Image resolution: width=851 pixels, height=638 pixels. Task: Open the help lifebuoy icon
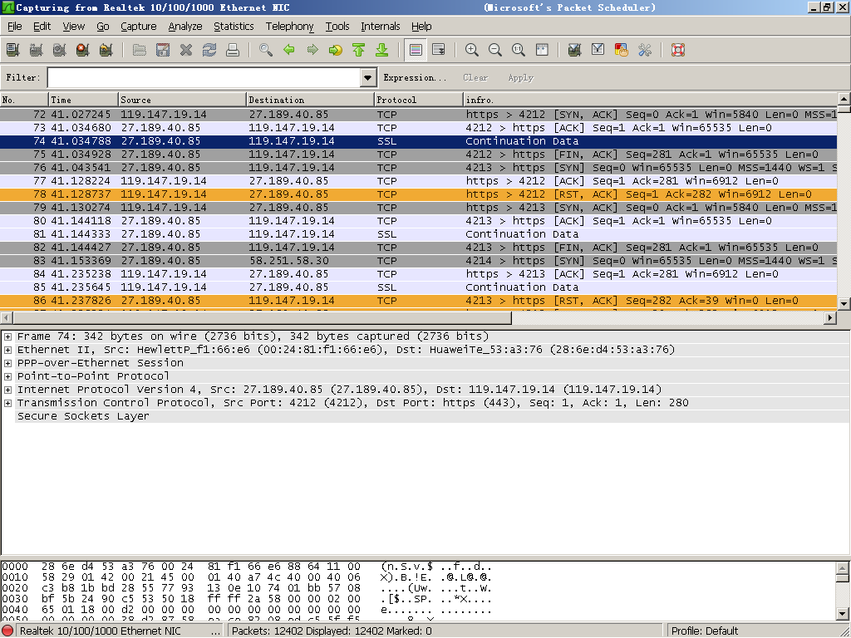(x=678, y=50)
